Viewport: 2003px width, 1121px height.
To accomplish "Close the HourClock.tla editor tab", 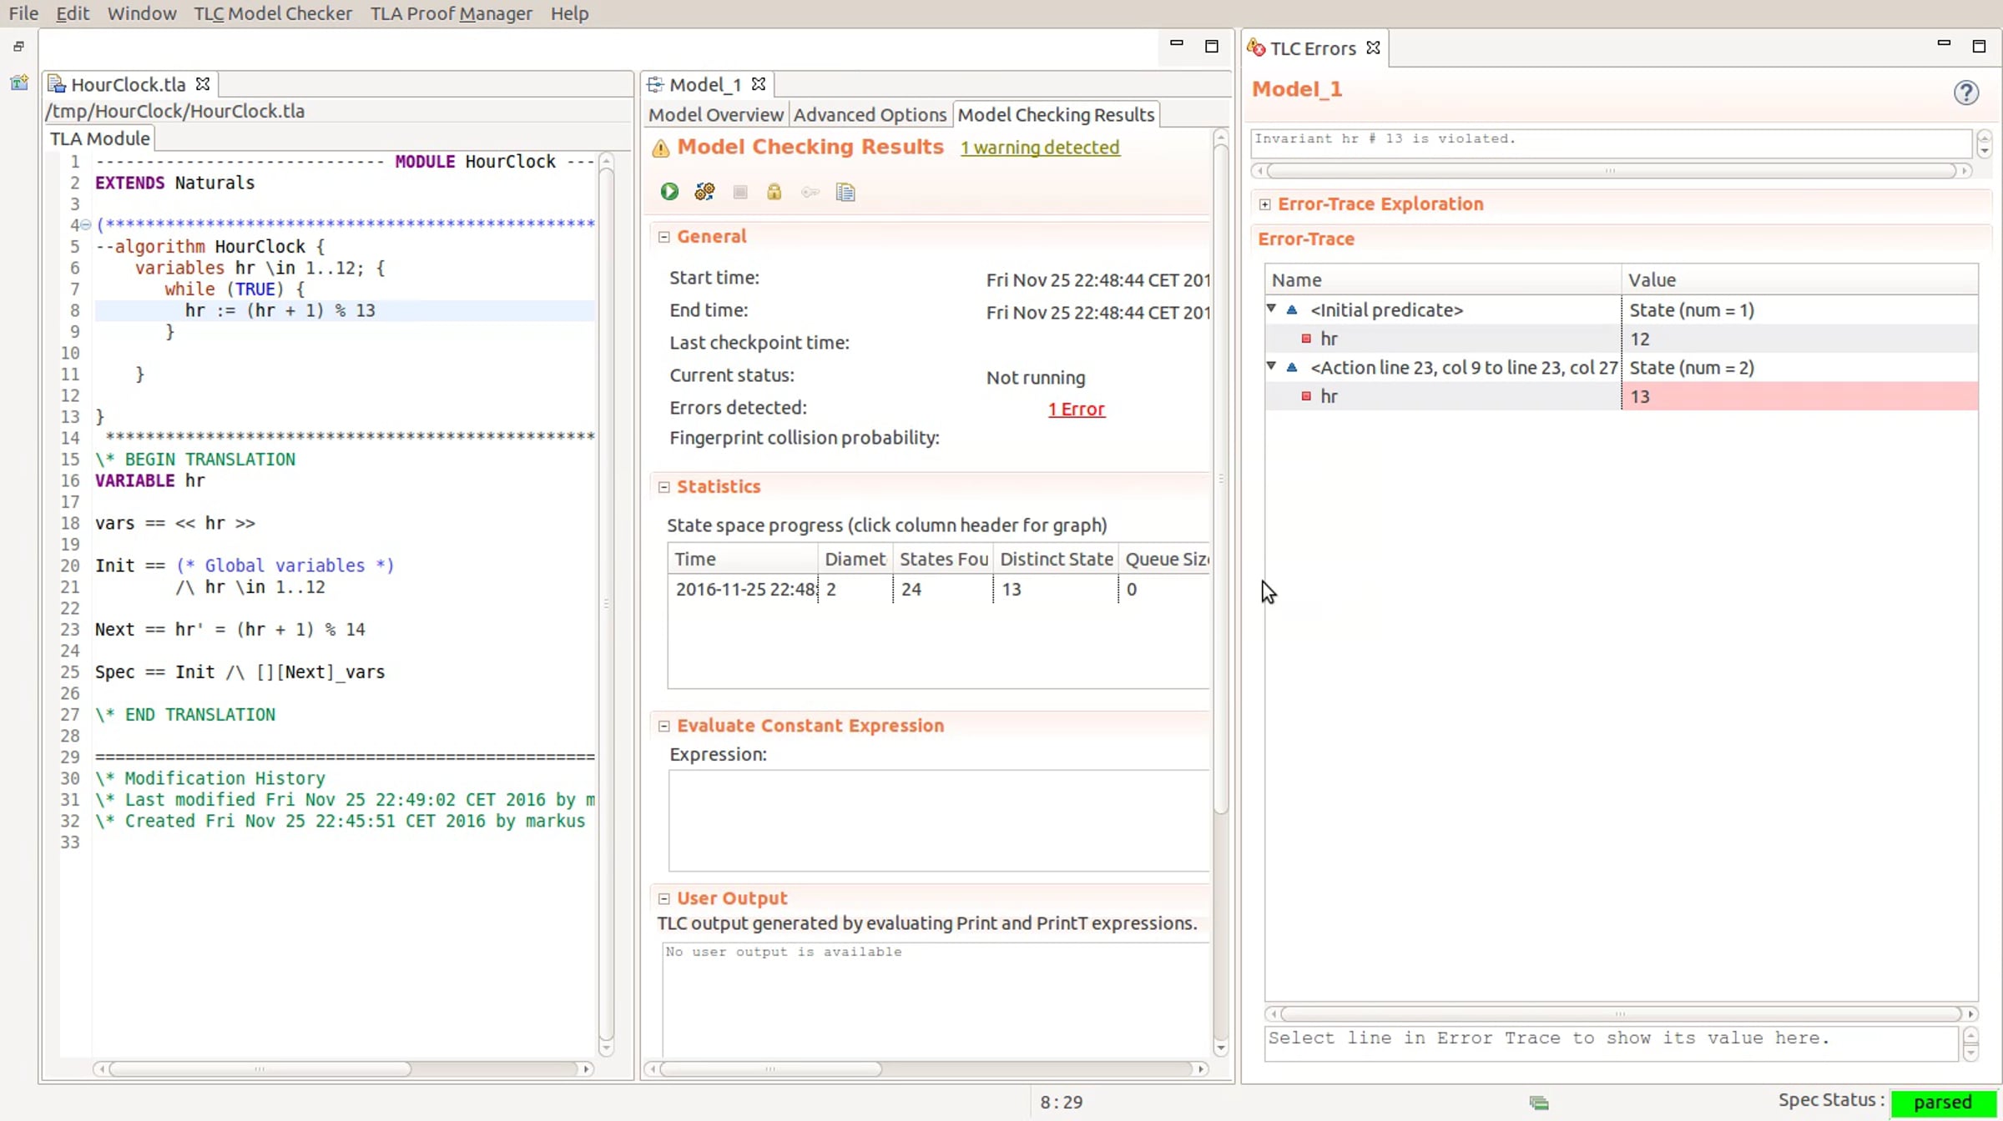I will (x=202, y=84).
